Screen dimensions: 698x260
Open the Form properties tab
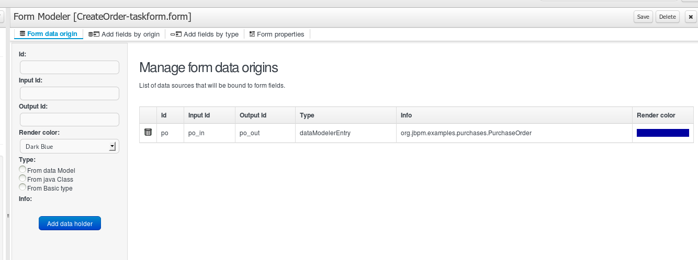(x=276, y=34)
